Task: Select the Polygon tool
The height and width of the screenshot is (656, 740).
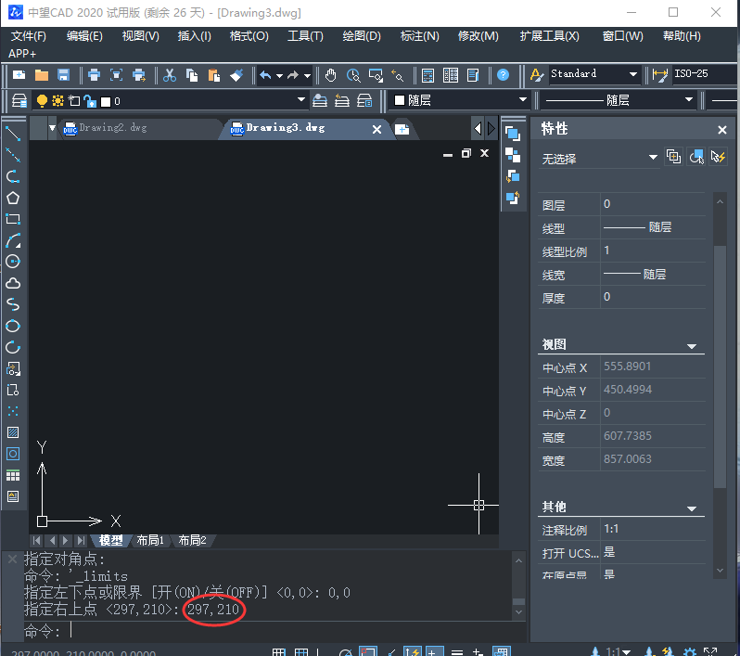Action: coord(13,198)
